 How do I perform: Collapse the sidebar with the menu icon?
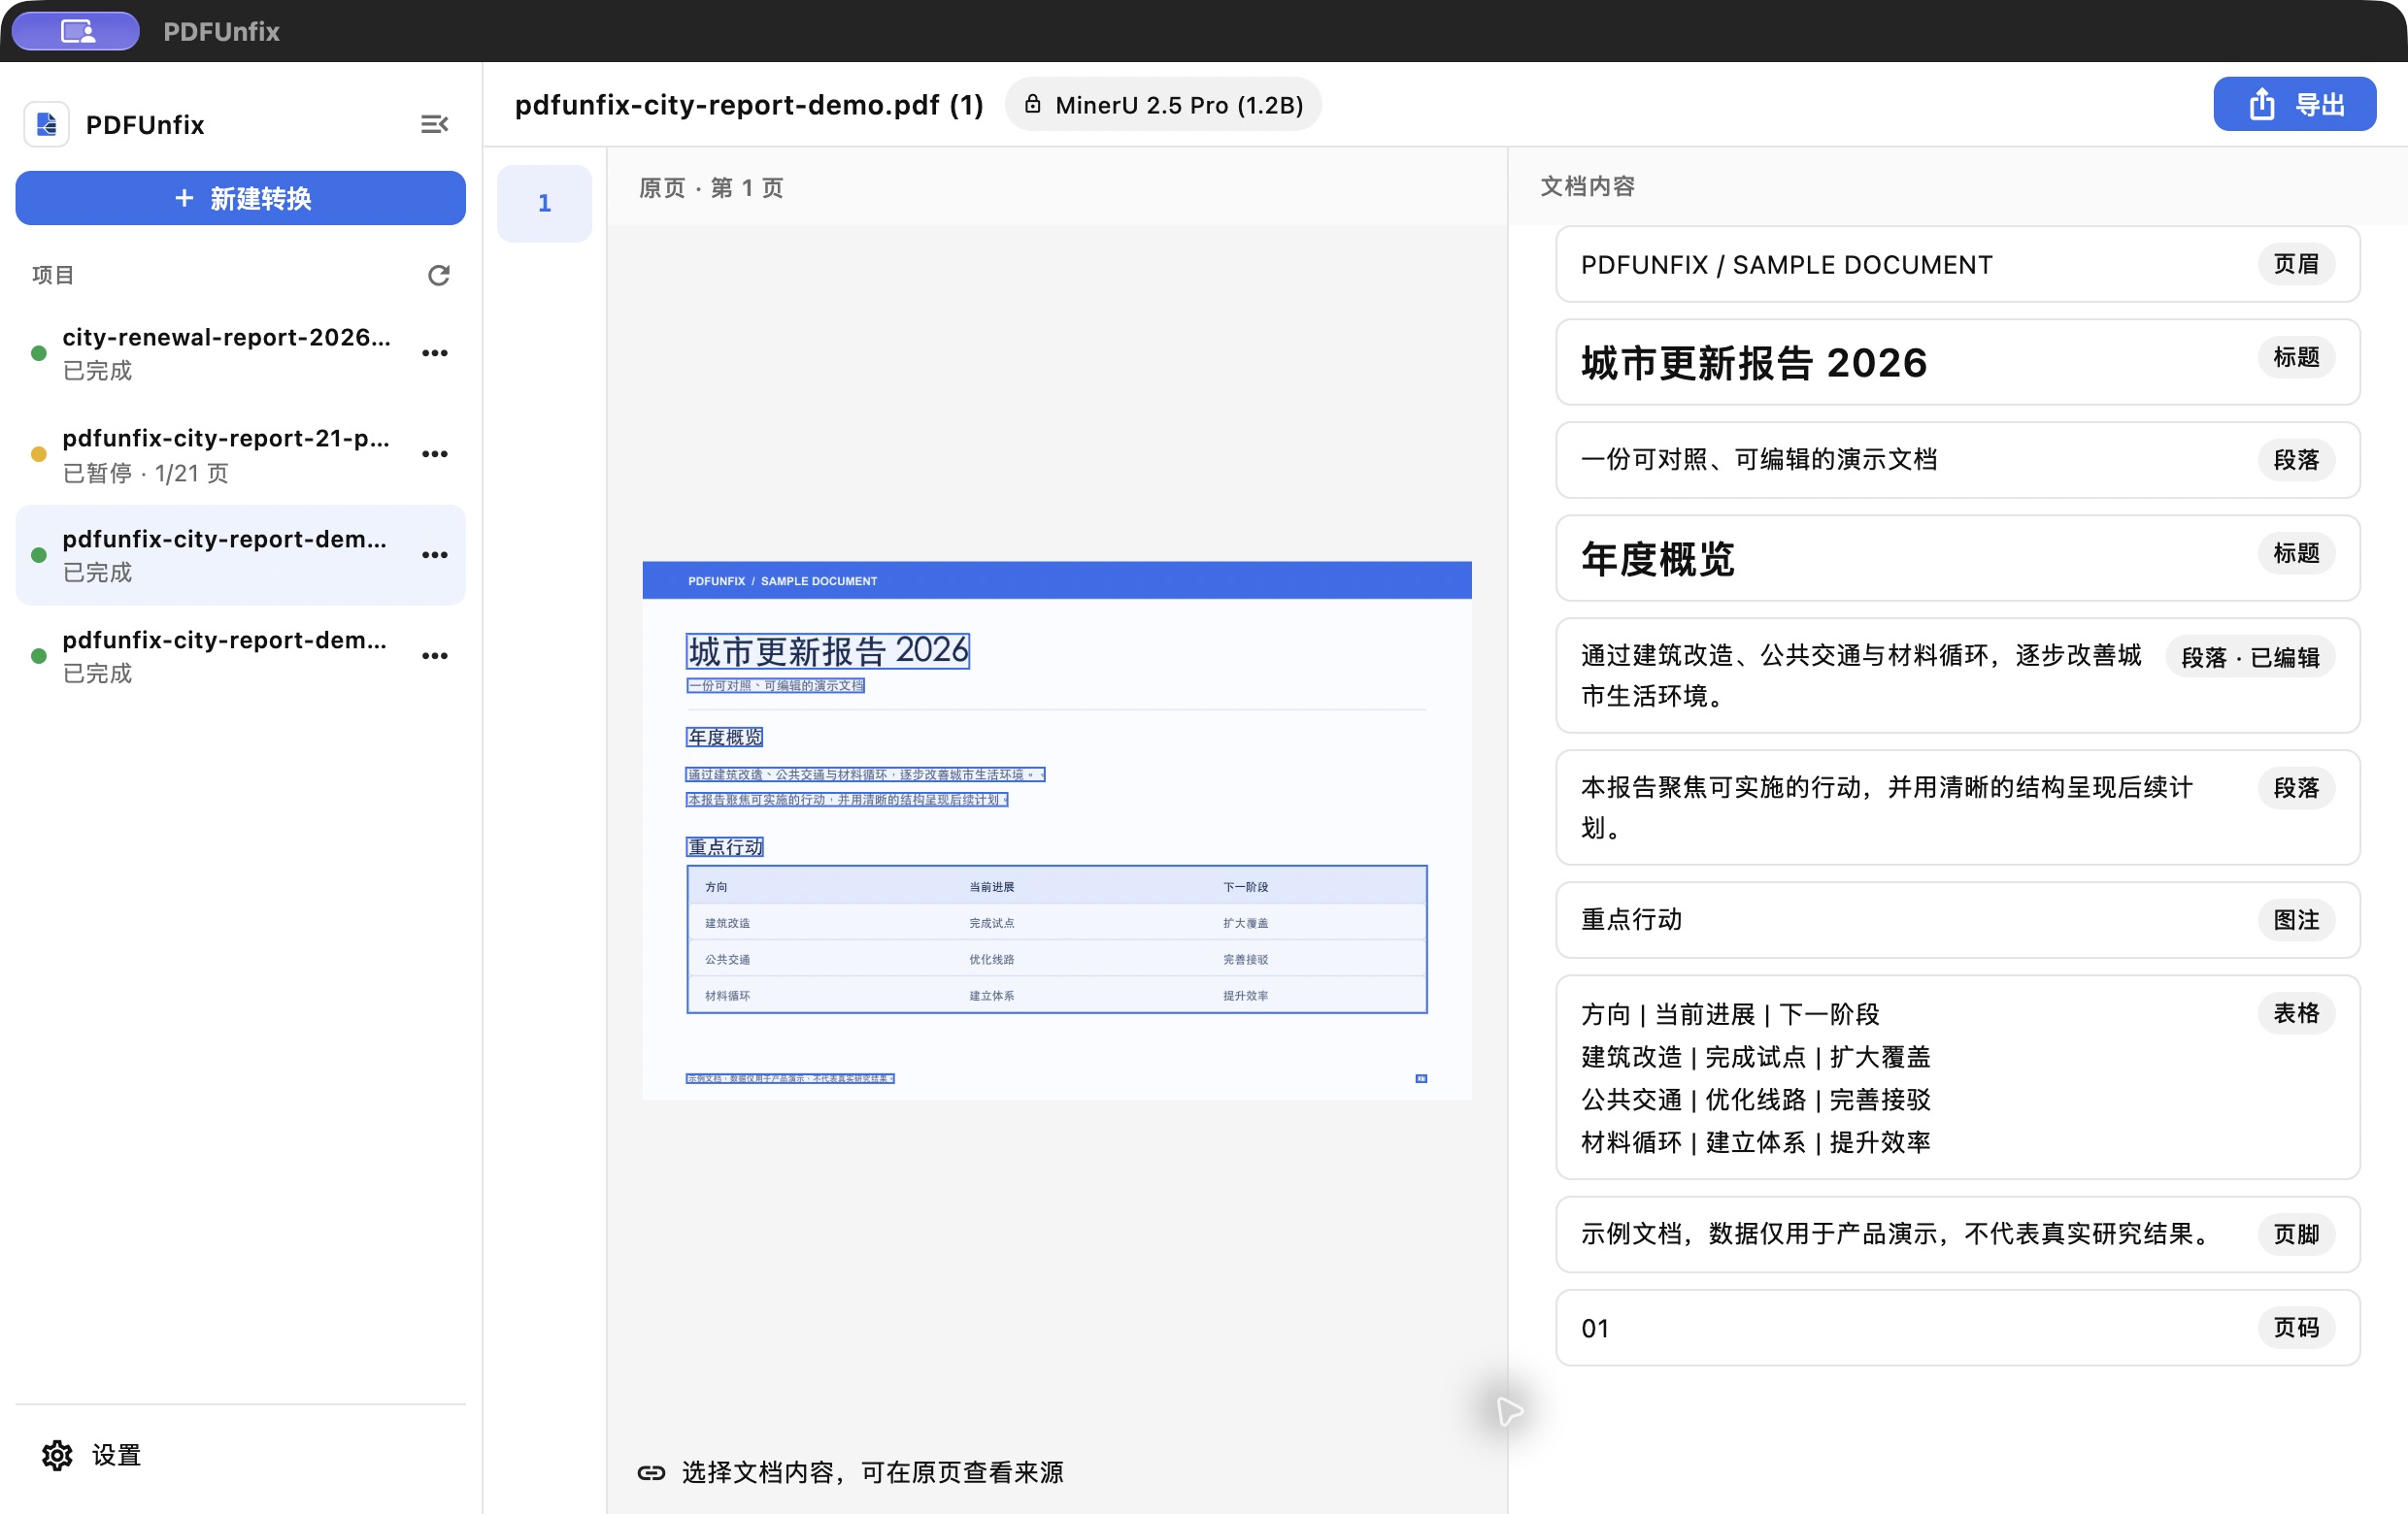434,124
